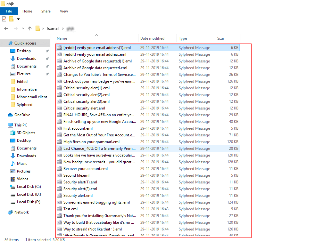Open Customize Quick Access Toolbar dropdown
This screenshot has width=323, height=242.
tap(18, 19)
